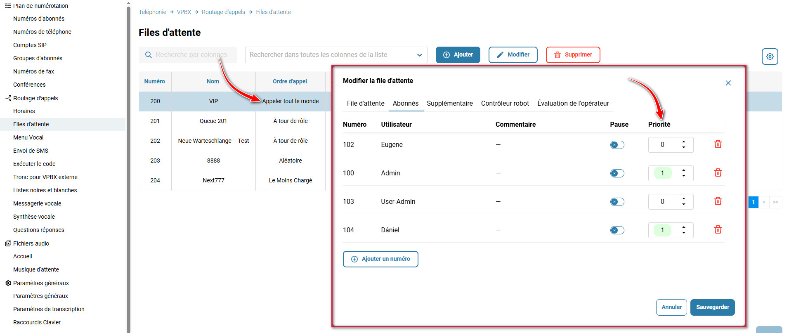Image resolution: width=789 pixels, height=333 pixels.
Task: Select queue row 204 Next777
Action: [235, 180]
